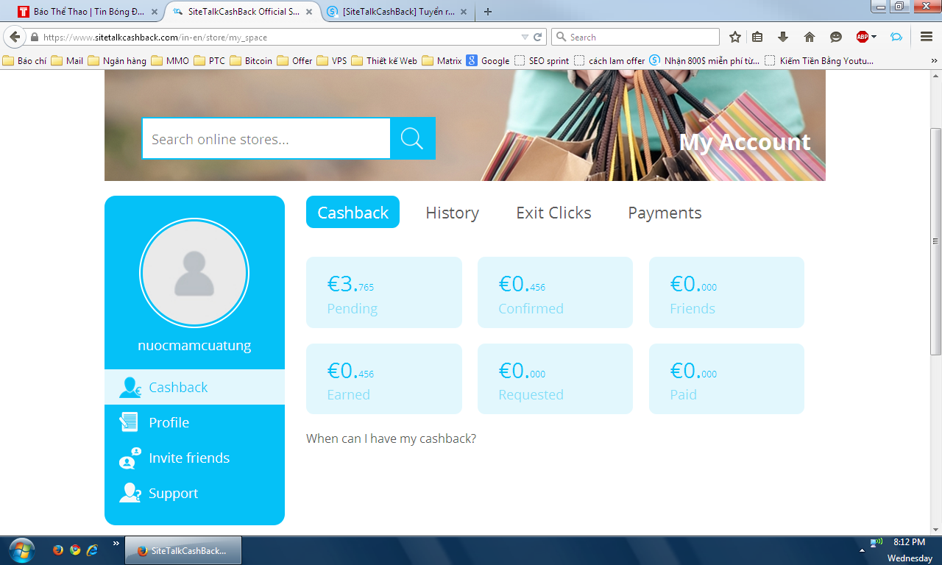
Task: Expand the URL bar history dropdown arrow
Action: 525,37
